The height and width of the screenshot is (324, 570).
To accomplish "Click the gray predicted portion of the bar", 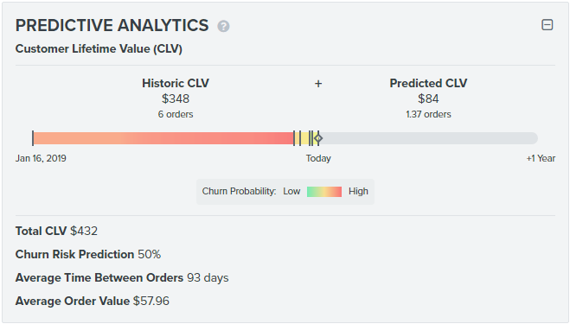I will coord(429,138).
